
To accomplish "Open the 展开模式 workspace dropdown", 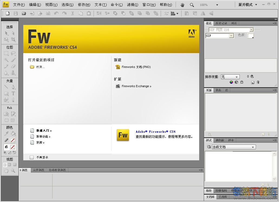I will click(248, 5).
